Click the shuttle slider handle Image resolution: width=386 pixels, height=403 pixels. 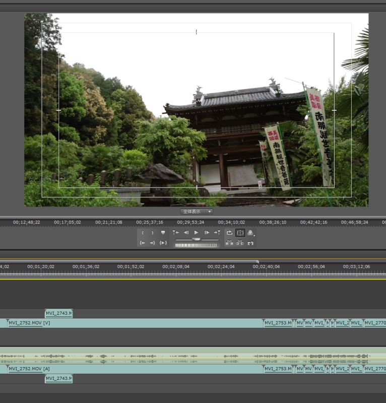click(197, 239)
